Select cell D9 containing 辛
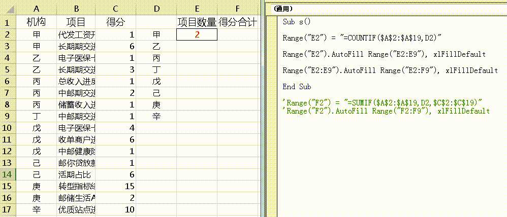Screen dimensions: 507x217 [x=156, y=116]
